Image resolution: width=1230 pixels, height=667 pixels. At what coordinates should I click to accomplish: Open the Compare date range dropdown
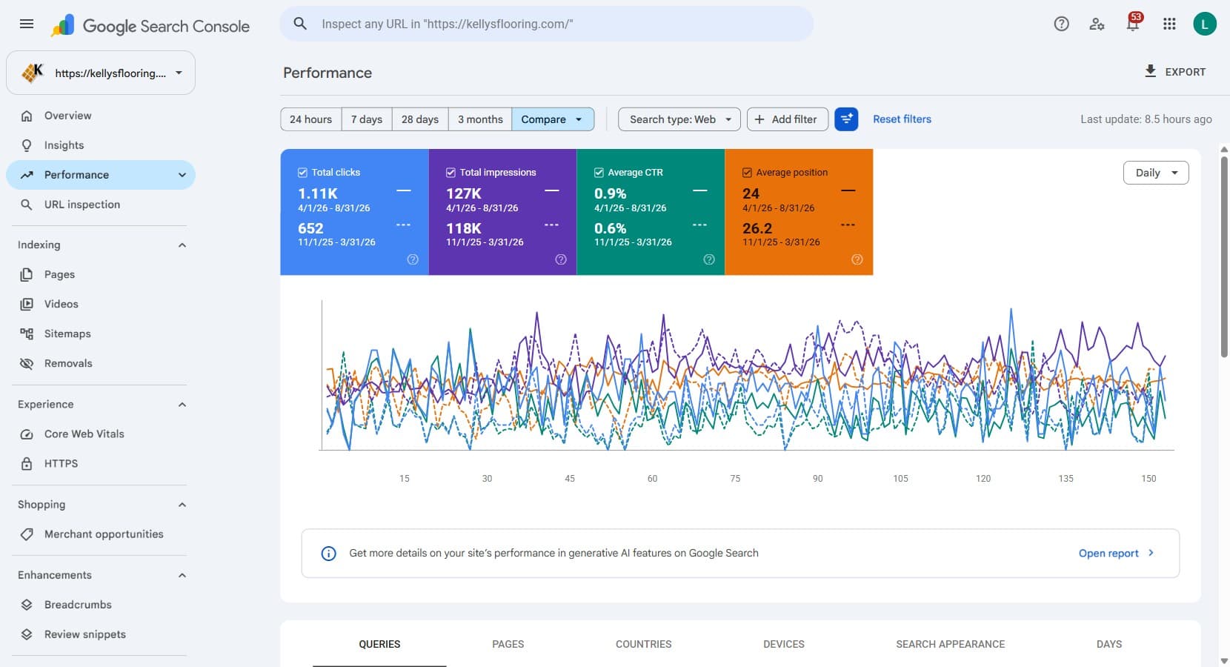(553, 119)
